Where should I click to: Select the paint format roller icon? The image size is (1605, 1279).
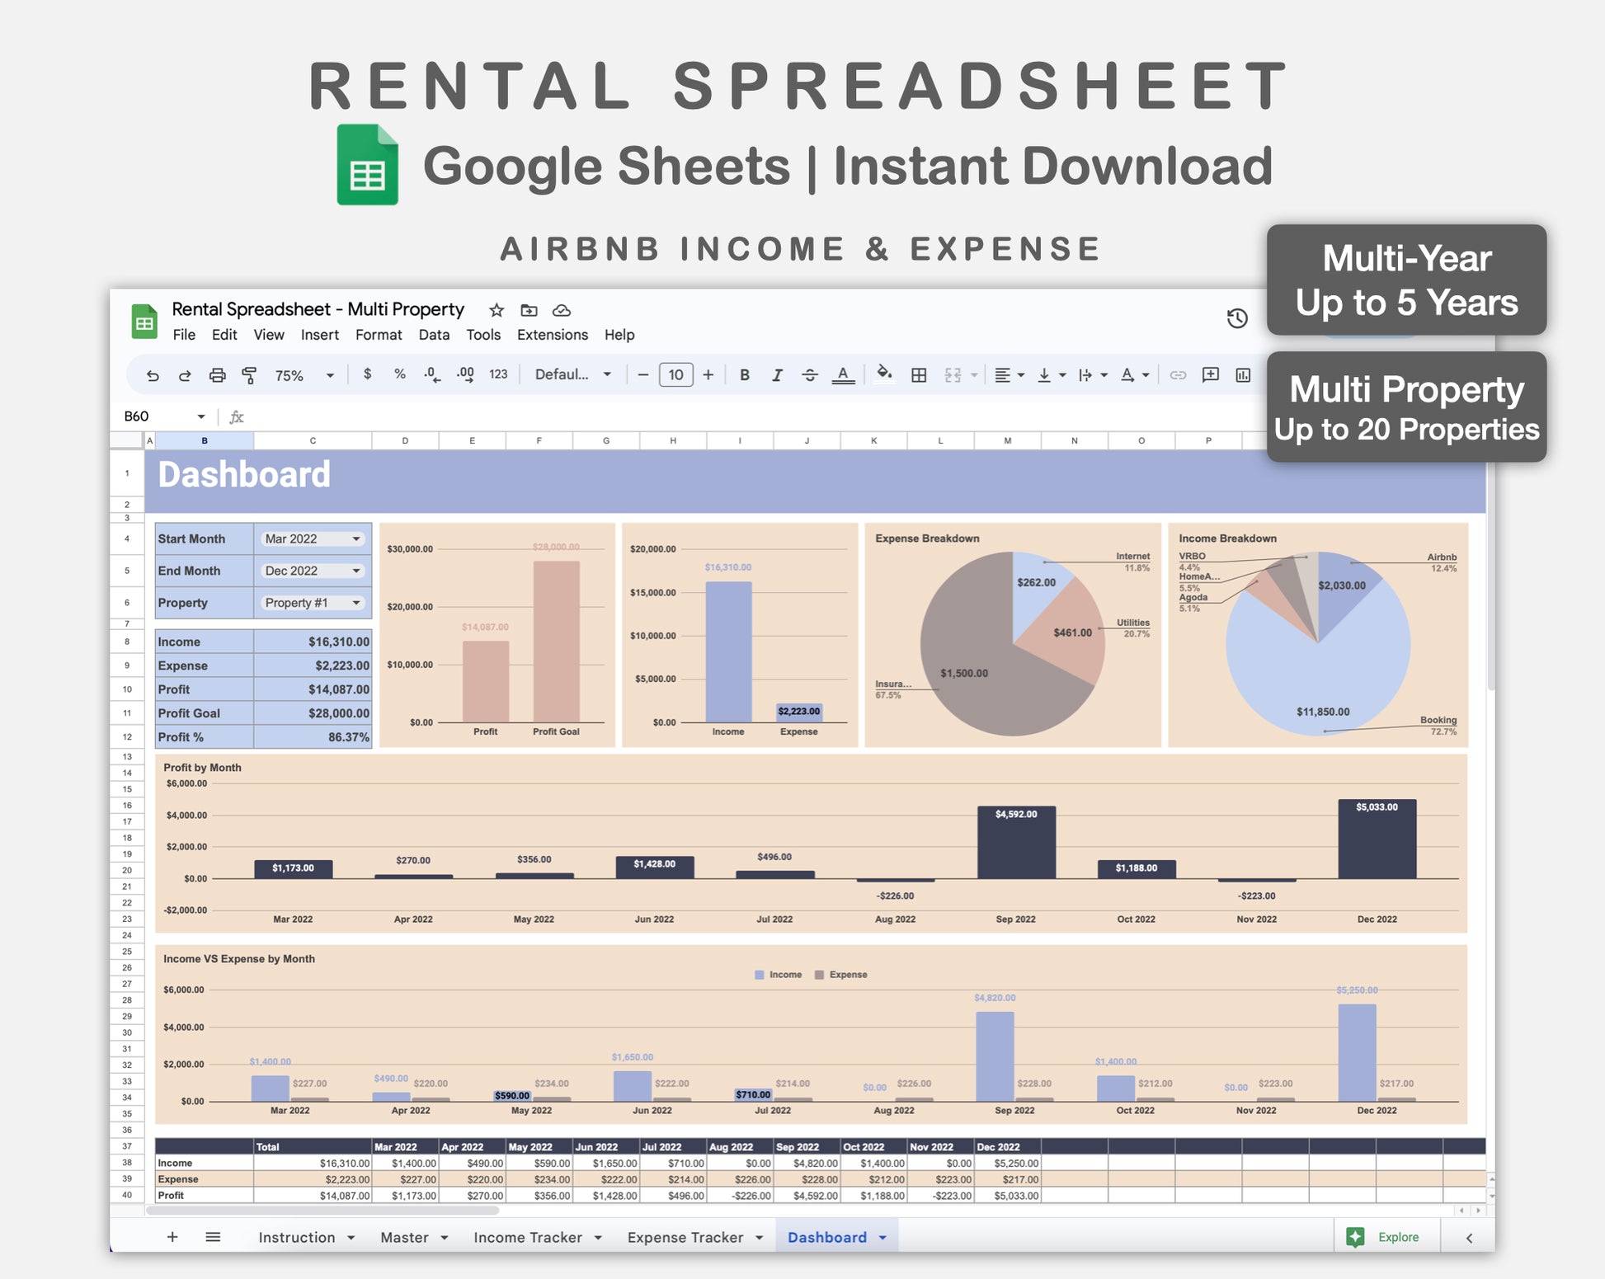[x=249, y=375]
